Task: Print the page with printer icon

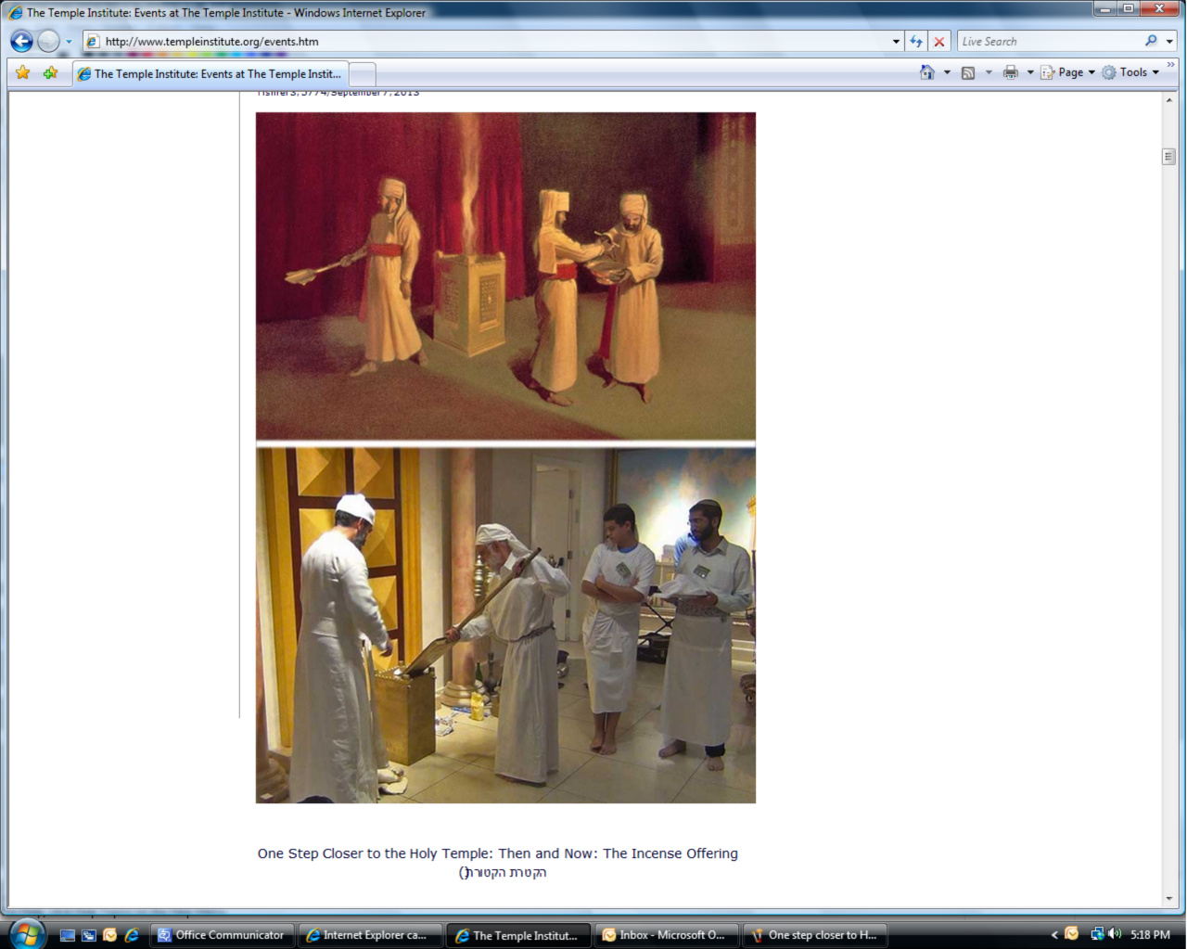Action: (1011, 72)
